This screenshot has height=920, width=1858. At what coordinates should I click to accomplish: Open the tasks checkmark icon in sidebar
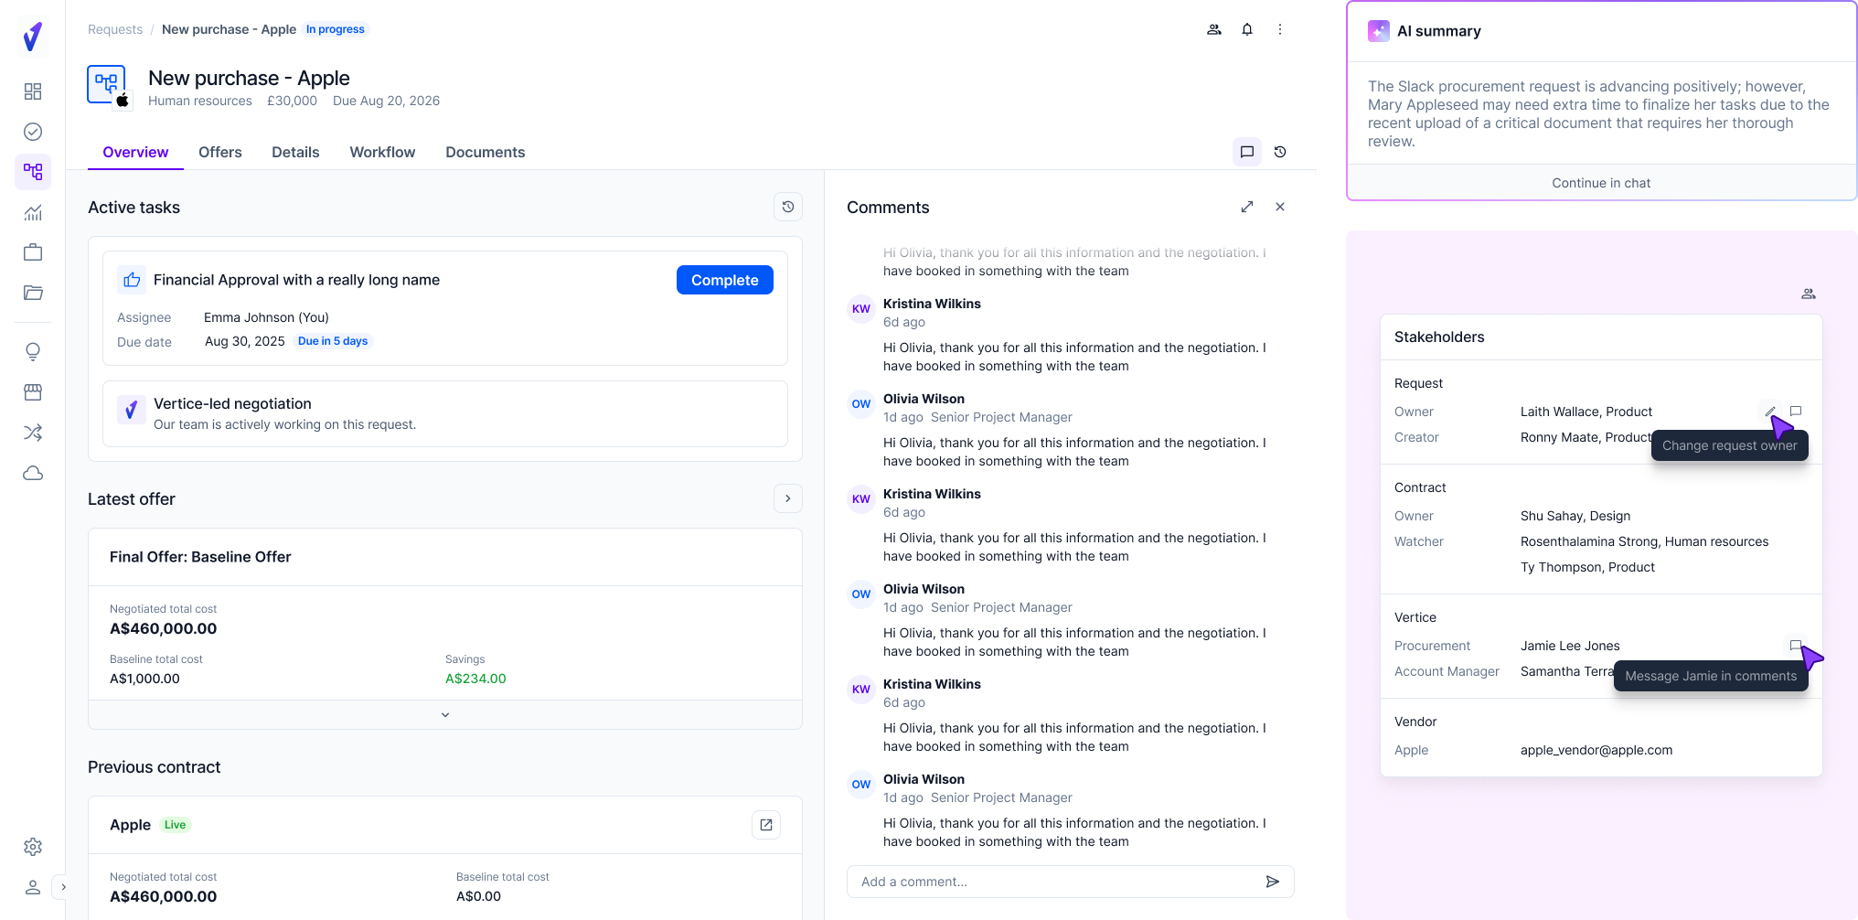coord(33,132)
